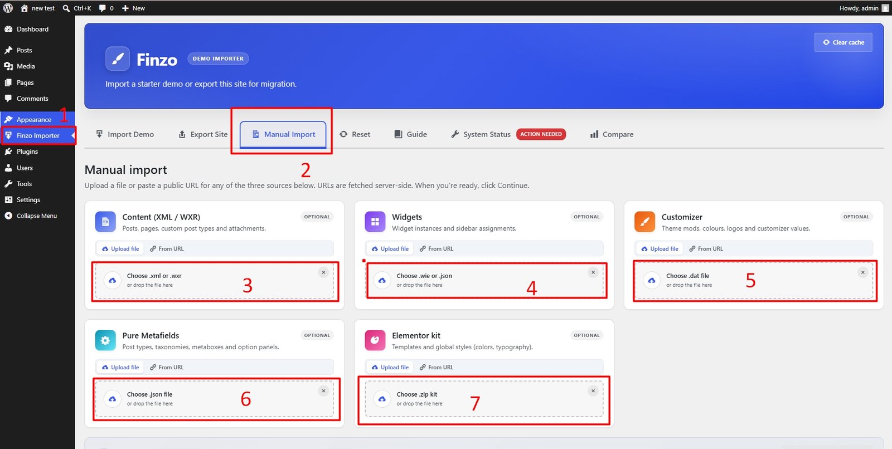Switch to the Import Demo tab
The image size is (892, 449).
pos(125,134)
